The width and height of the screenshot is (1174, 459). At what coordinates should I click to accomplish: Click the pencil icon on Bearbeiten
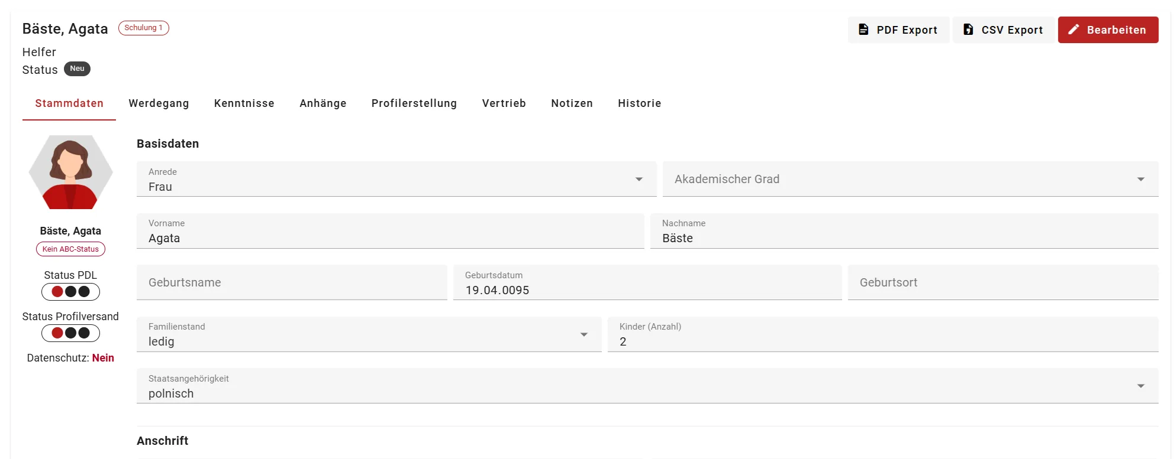(1073, 30)
